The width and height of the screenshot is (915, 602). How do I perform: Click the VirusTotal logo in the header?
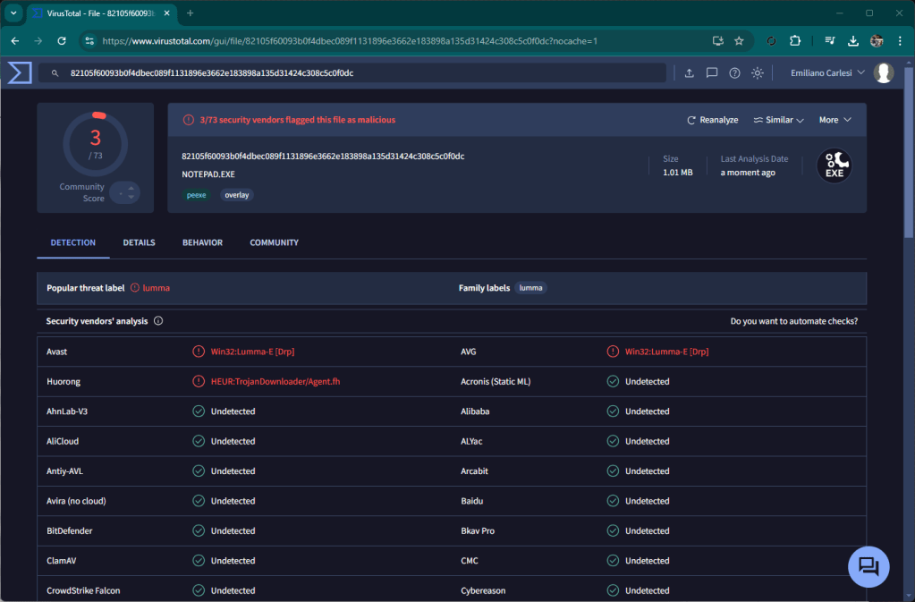[20, 72]
